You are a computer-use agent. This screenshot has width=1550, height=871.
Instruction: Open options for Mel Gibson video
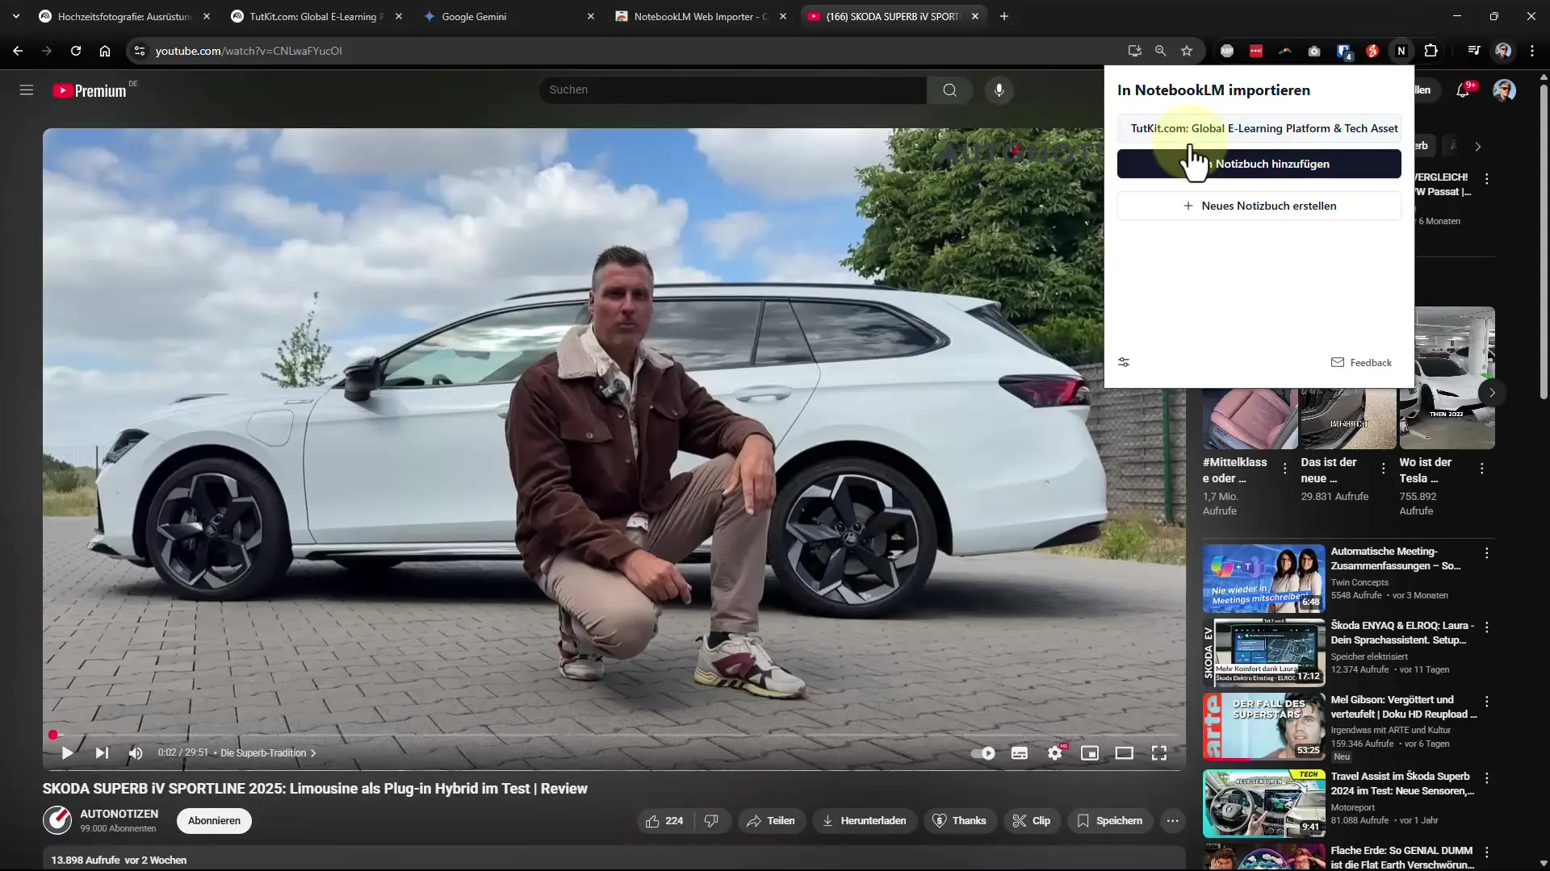tap(1486, 702)
